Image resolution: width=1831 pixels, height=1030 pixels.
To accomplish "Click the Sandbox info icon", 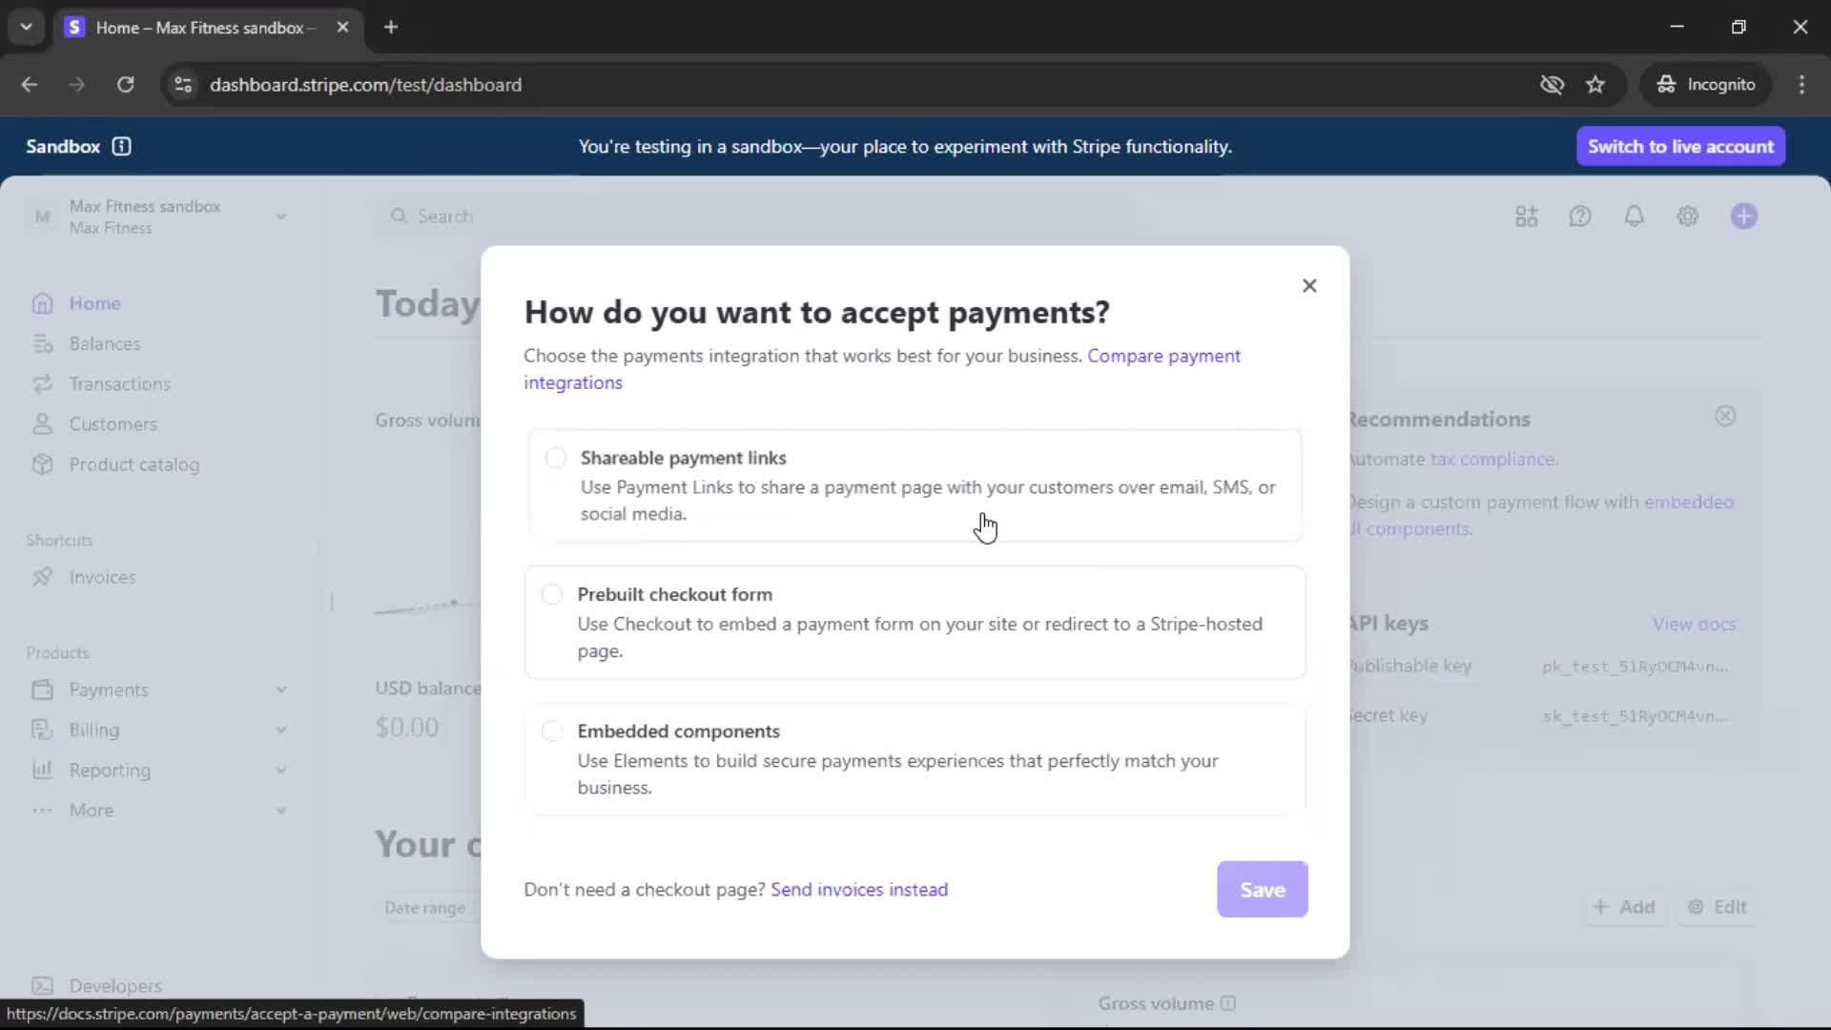I will [121, 147].
